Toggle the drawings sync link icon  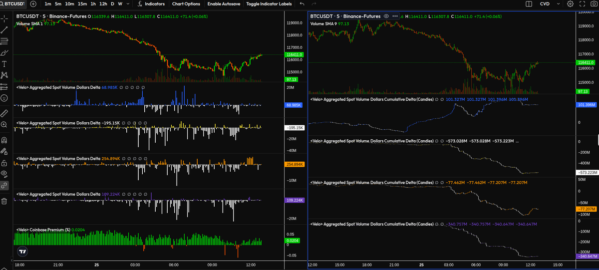click(x=4, y=185)
